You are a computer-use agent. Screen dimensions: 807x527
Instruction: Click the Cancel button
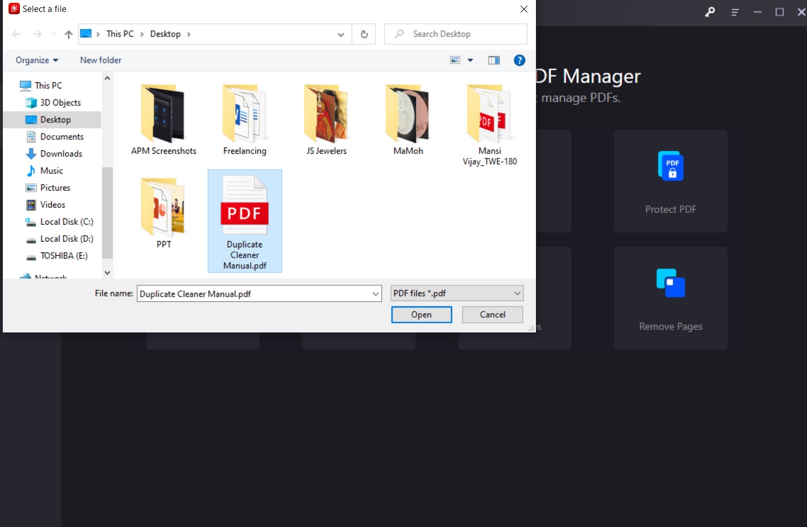492,314
